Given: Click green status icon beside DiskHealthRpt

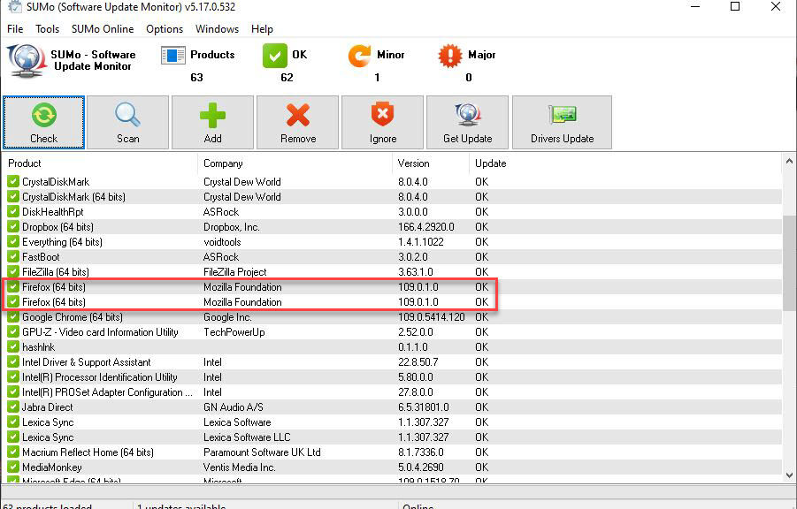Looking at the screenshot, I should pyautogui.click(x=12, y=212).
